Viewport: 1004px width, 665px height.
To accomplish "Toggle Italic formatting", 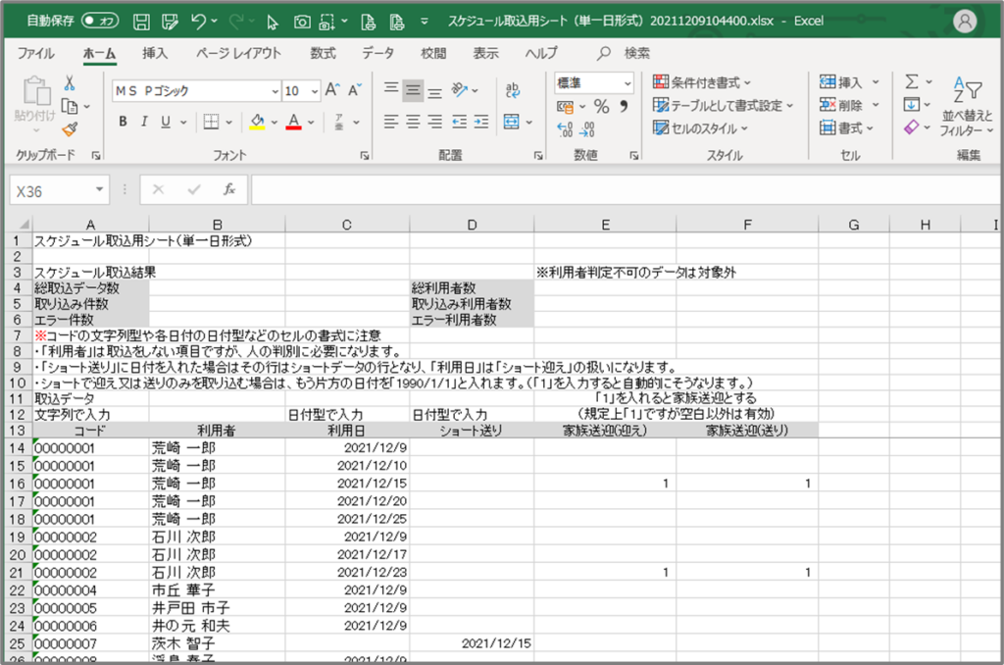I will [x=145, y=122].
